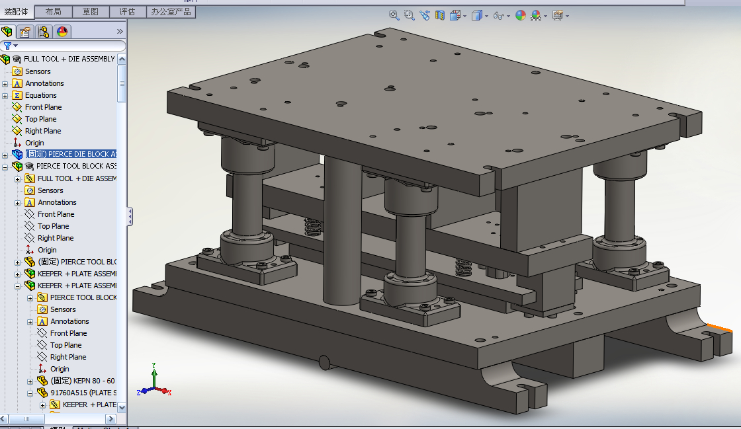Click the feature tree filter field

63,46
